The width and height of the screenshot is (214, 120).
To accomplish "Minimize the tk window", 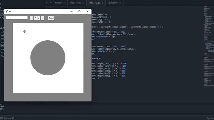I will (72, 11).
